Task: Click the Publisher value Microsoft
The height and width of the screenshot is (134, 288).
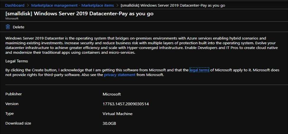Action: pos(112,94)
